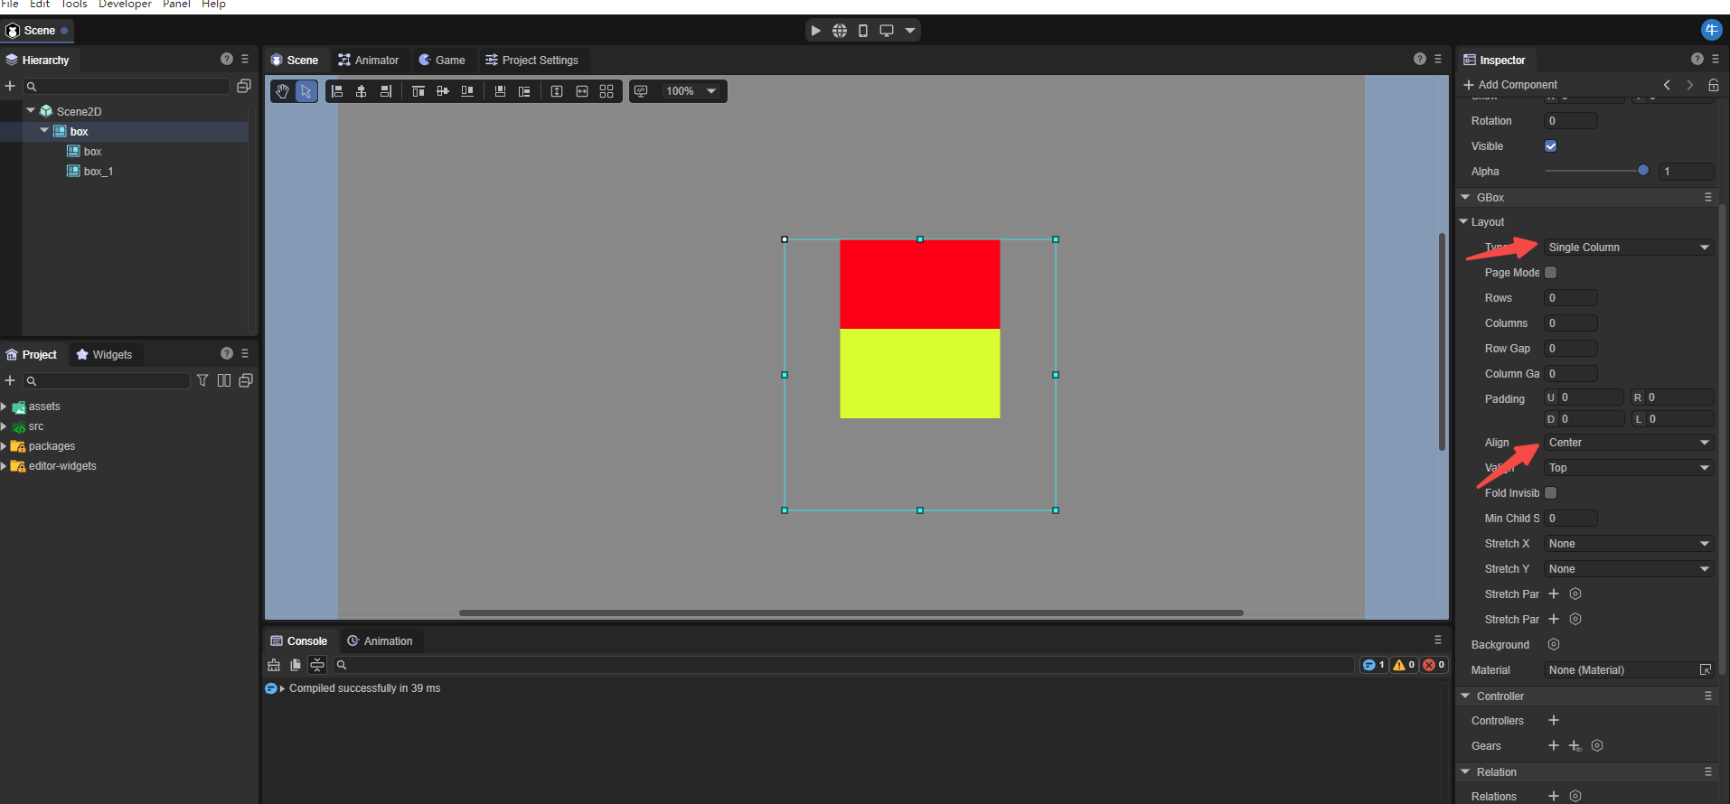Click the Project panel filter icon
Image resolution: width=1730 pixels, height=804 pixels.
click(x=202, y=380)
